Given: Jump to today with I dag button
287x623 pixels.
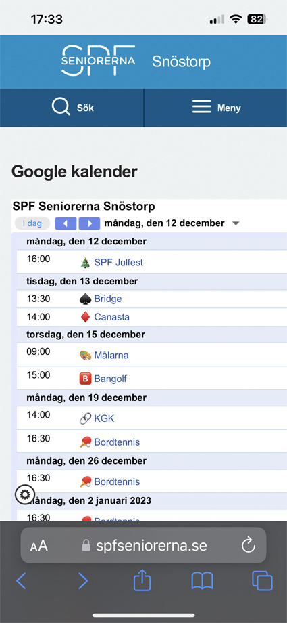Looking at the screenshot, I should pyautogui.click(x=32, y=223).
